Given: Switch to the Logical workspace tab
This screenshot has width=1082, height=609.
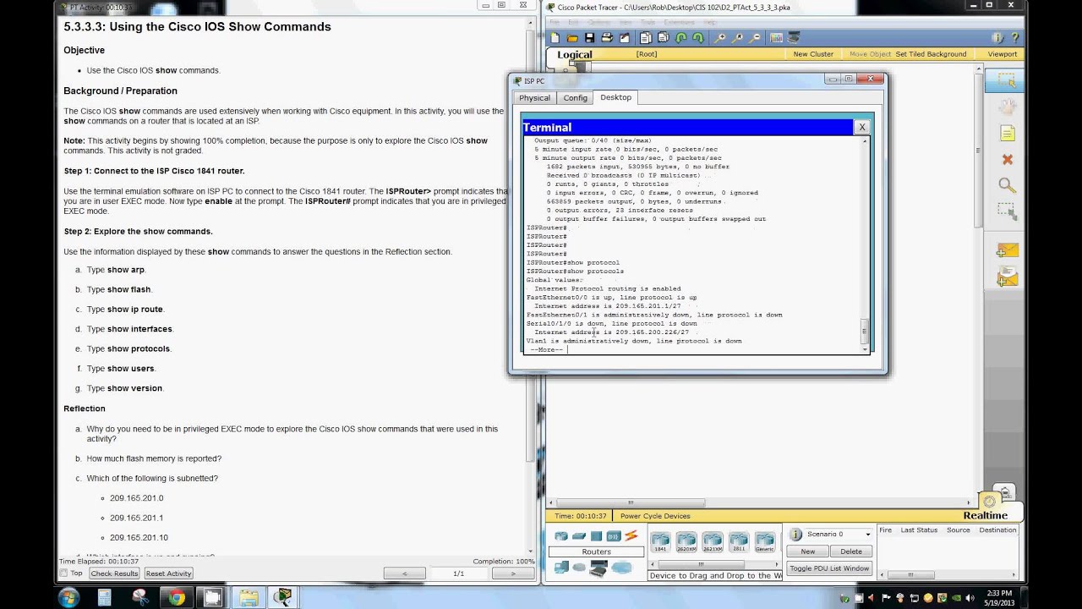Looking at the screenshot, I should pyautogui.click(x=574, y=55).
